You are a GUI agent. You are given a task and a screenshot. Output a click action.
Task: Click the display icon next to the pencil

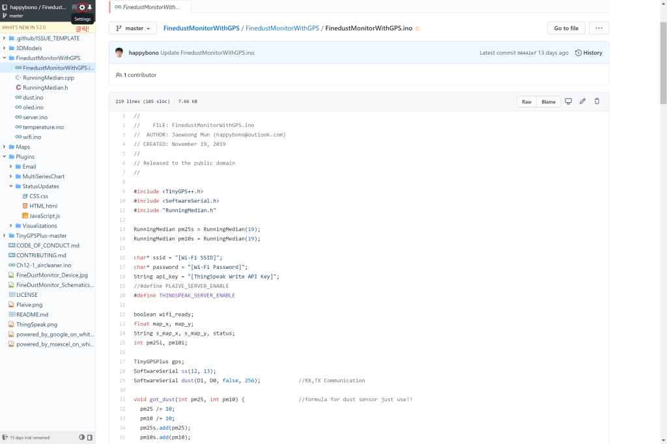point(567,102)
